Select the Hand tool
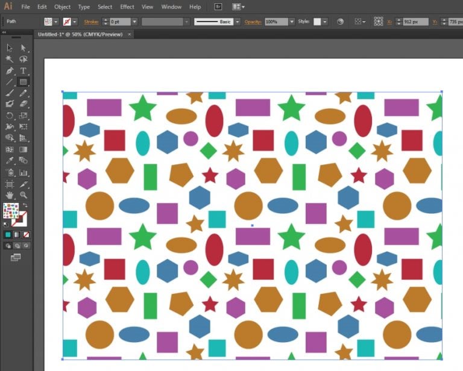This screenshot has width=463, height=371. point(10,195)
